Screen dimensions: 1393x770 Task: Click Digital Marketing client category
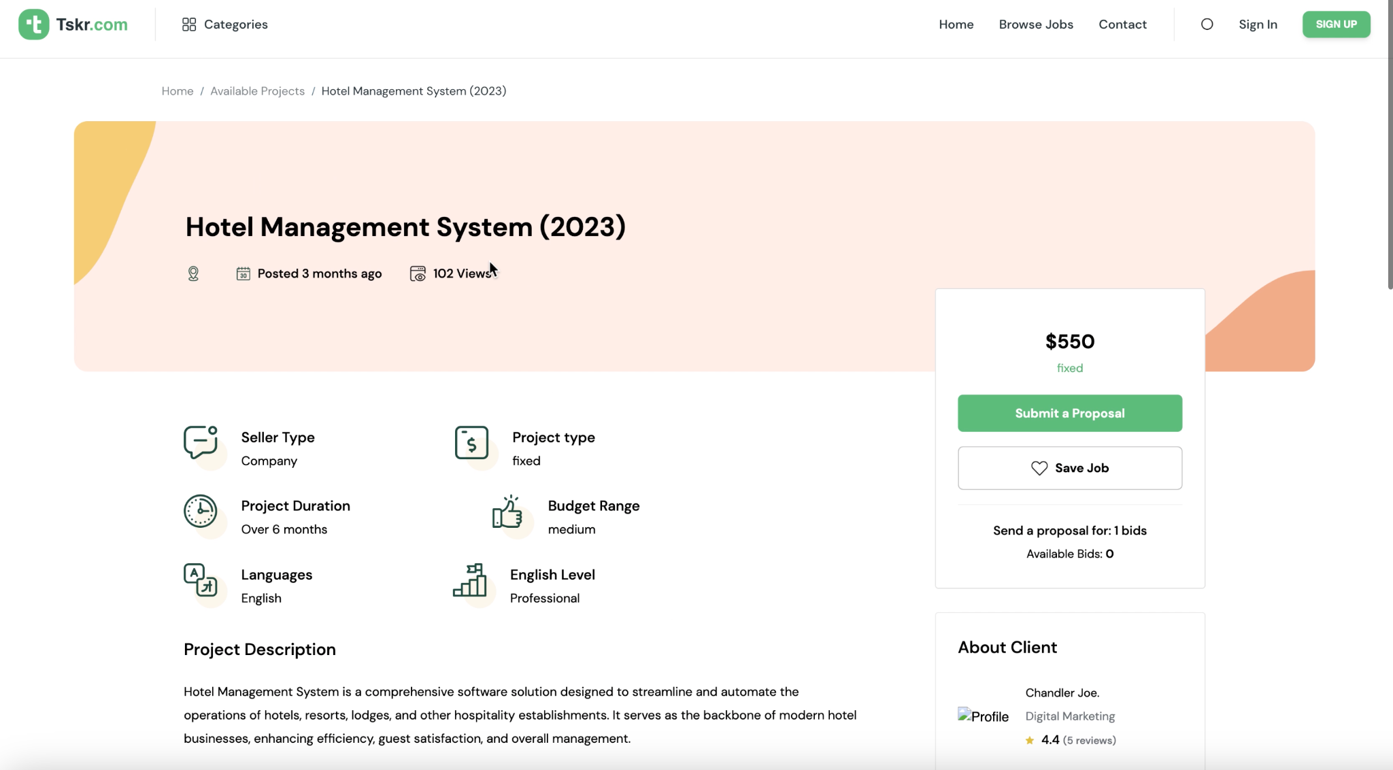tap(1070, 716)
